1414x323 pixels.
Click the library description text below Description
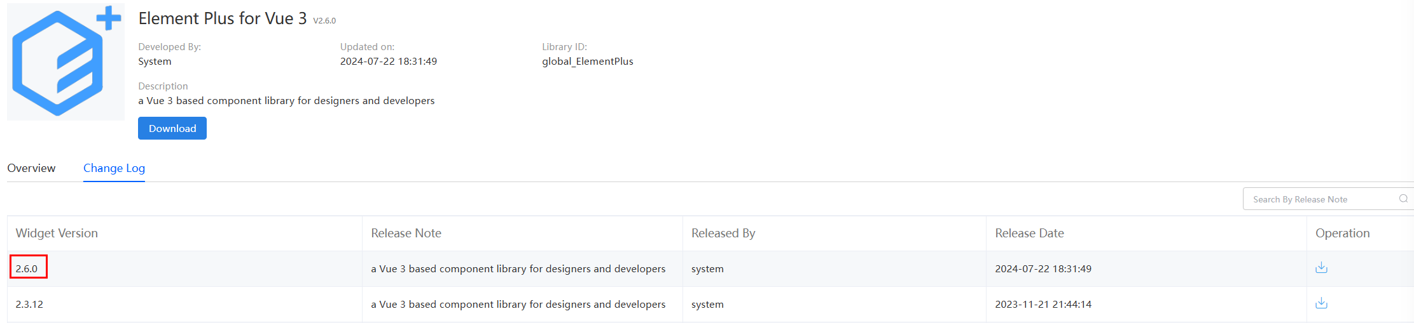[x=286, y=101]
